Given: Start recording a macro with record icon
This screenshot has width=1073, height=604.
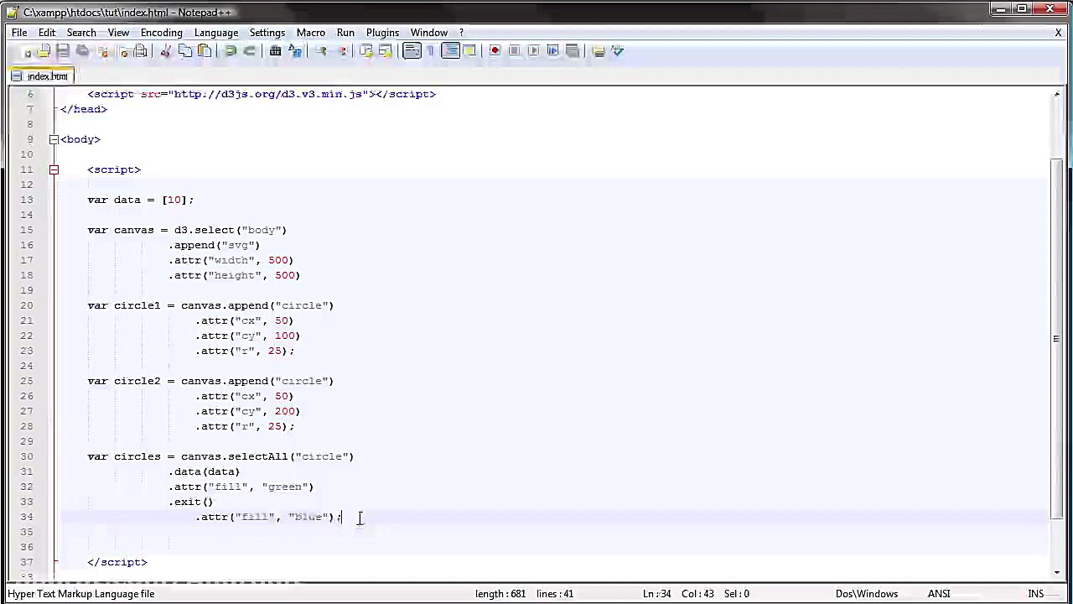Looking at the screenshot, I should pyautogui.click(x=495, y=51).
